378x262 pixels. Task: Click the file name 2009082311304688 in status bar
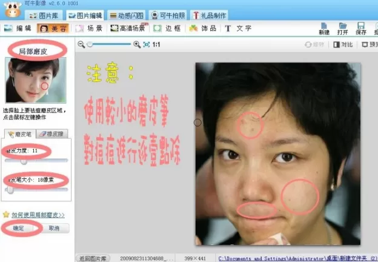click(146, 258)
